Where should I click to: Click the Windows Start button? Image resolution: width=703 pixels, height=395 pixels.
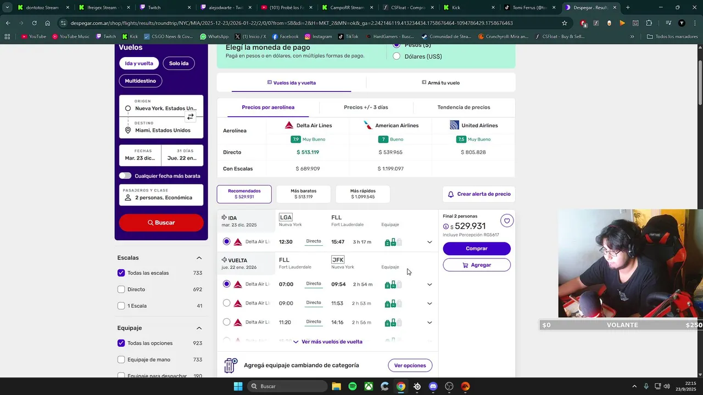coord(238,386)
